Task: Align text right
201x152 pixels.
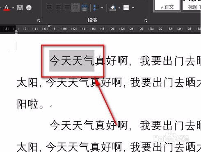Action: 67,8
